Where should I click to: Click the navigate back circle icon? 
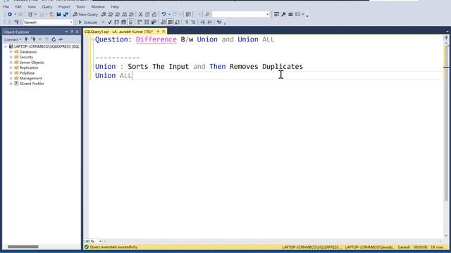click(10, 14)
